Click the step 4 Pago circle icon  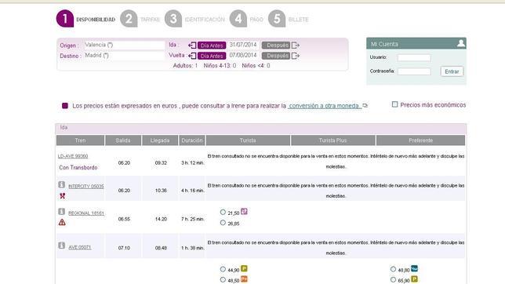(x=238, y=19)
